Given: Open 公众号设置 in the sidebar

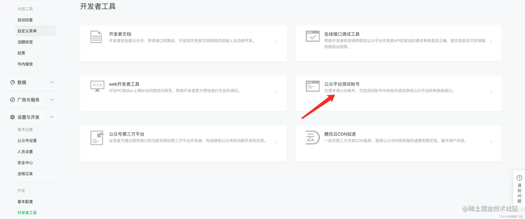Looking at the screenshot, I should pyautogui.click(x=27, y=141).
